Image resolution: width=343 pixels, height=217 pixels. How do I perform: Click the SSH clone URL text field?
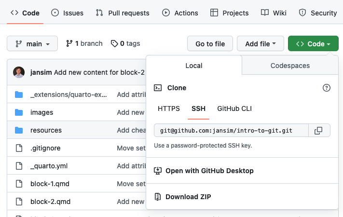[231, 131]
